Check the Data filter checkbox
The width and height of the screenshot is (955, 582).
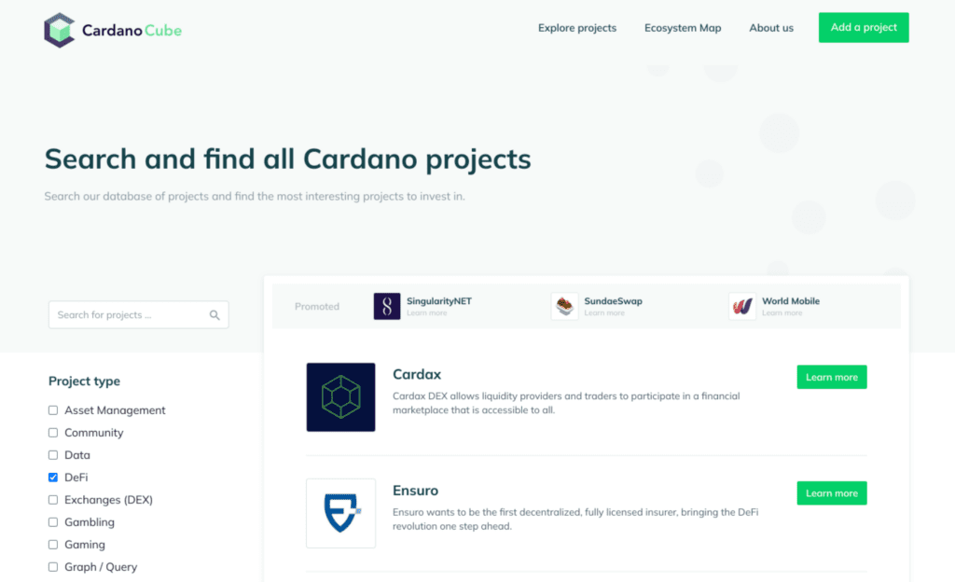53,455
